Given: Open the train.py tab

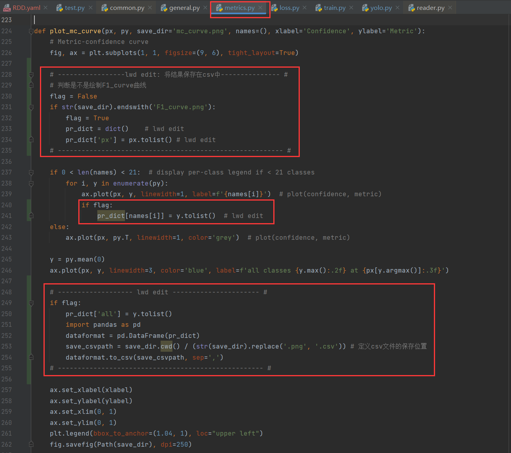Looking at the screenshot, I should pyautogui.click(x=335, y=8).
